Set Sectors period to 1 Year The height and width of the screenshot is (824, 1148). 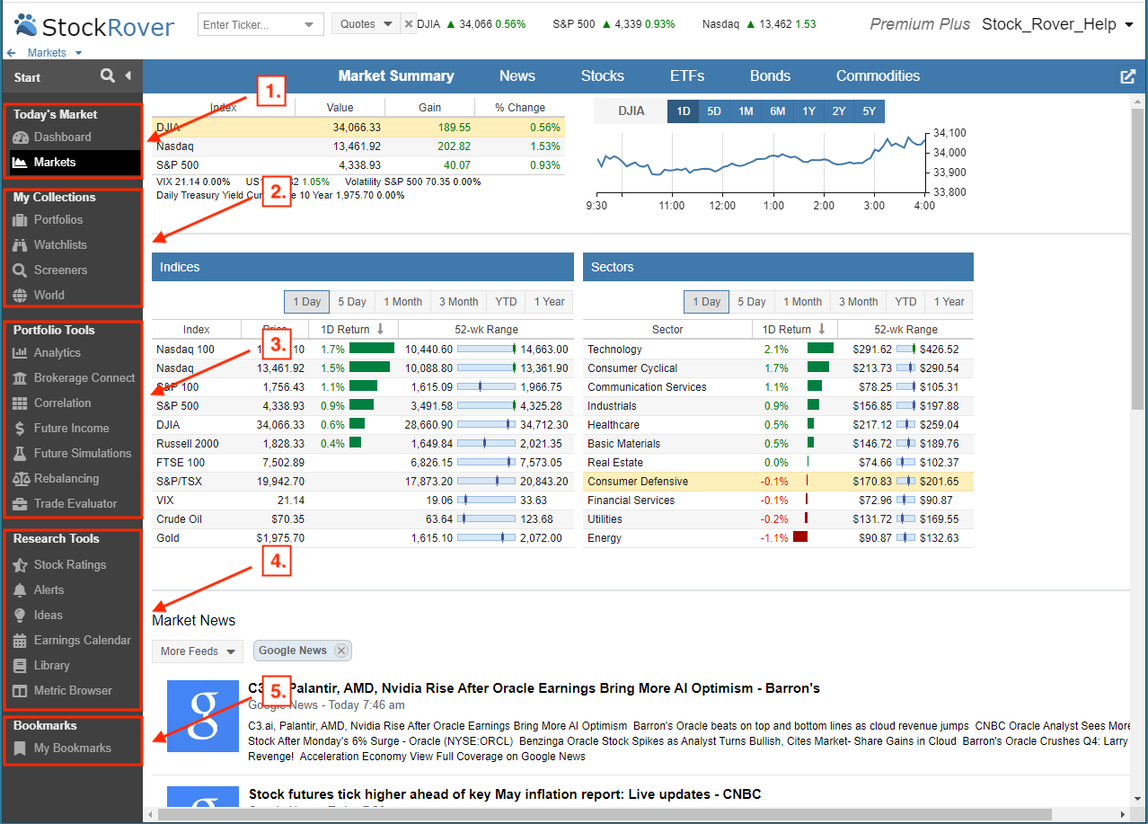pyautogui.click(x=950, y=302)
